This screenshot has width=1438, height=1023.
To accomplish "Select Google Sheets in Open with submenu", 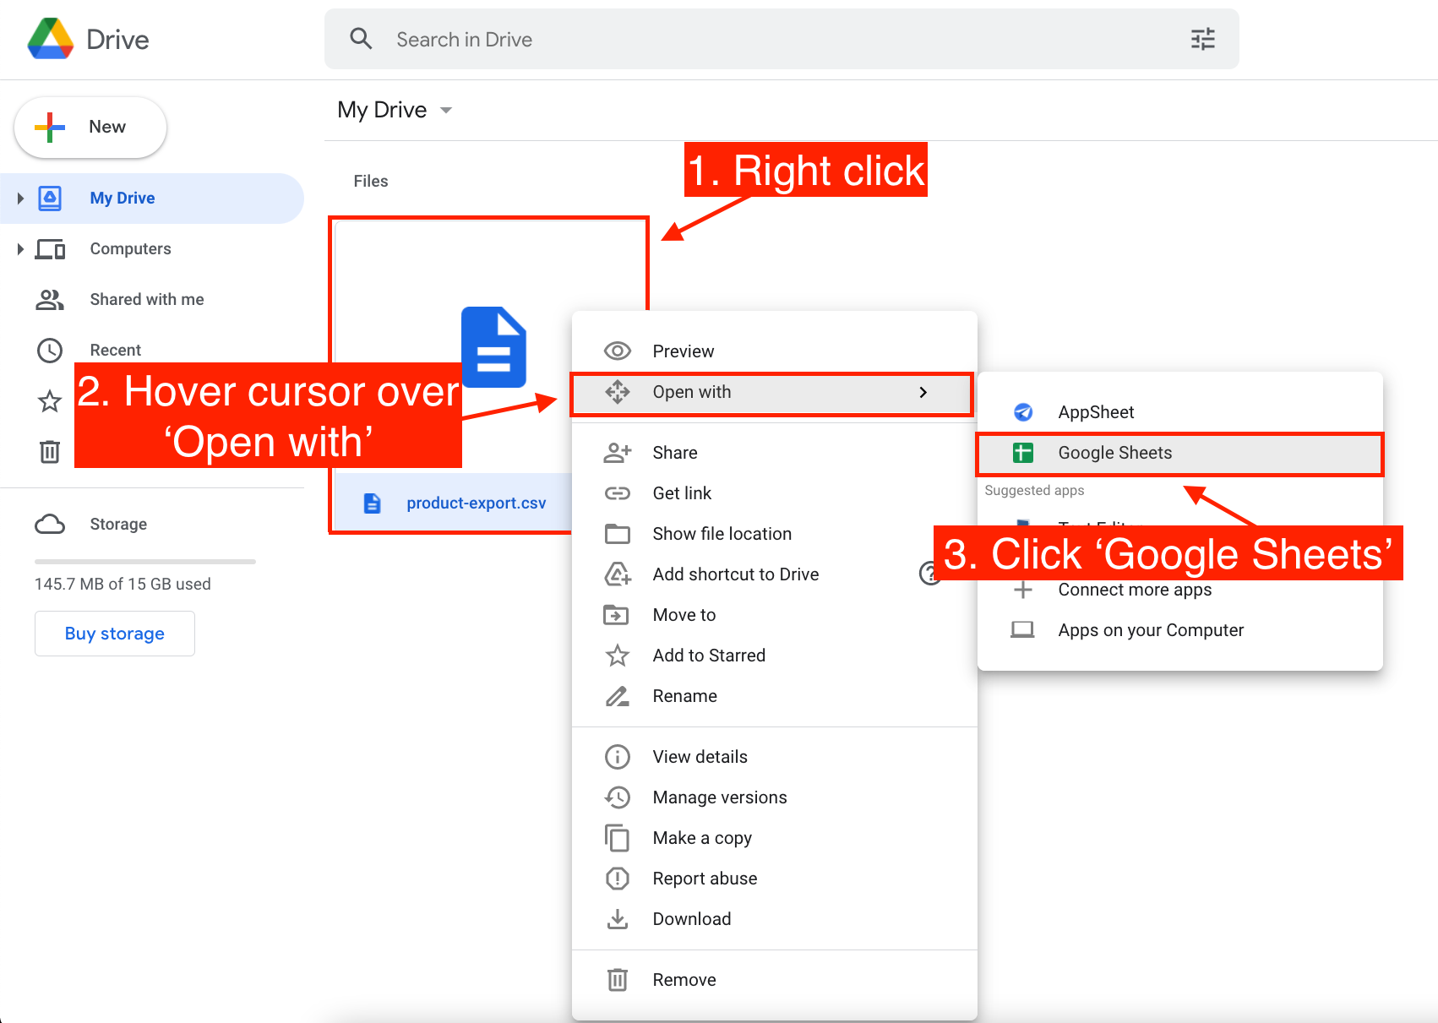I will 1180,453.
